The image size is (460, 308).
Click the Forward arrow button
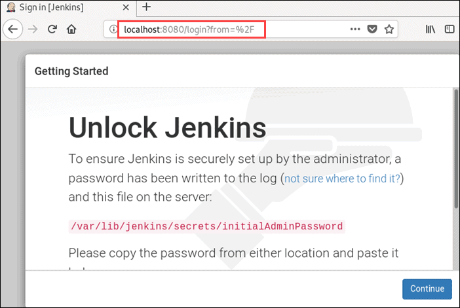pos(33,29)
